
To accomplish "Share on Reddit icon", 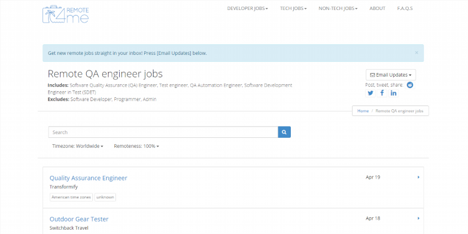I will [x=410, y=85].
